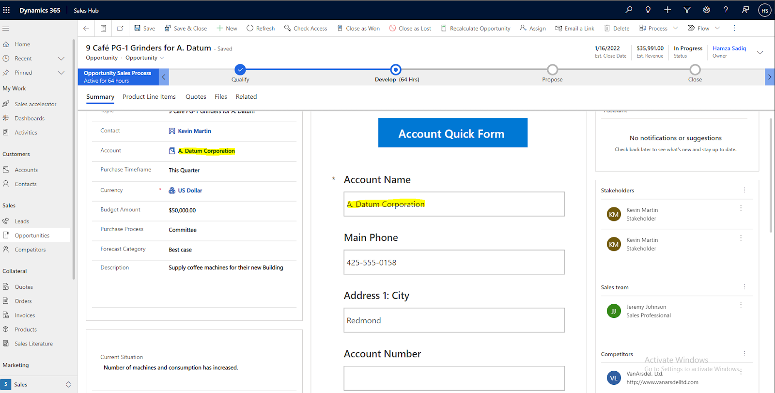Switch to the Files tab
This screenshot has width=775, height=393.
(x=221, y=97)
